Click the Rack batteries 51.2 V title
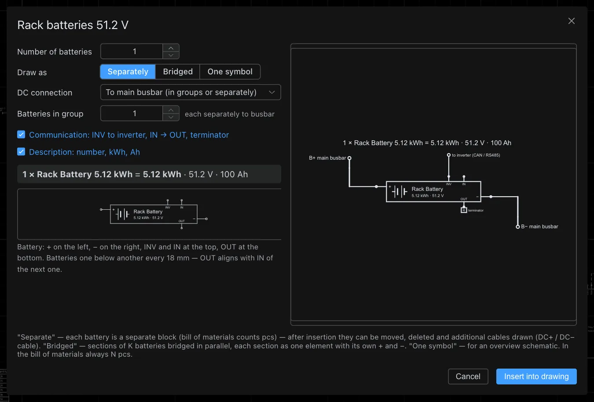Image resolution: width=594 pixels, height=402 pixels. [x=73, y=25]
